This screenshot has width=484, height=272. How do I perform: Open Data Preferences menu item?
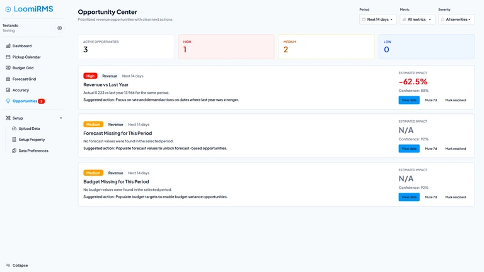point(33,151)
